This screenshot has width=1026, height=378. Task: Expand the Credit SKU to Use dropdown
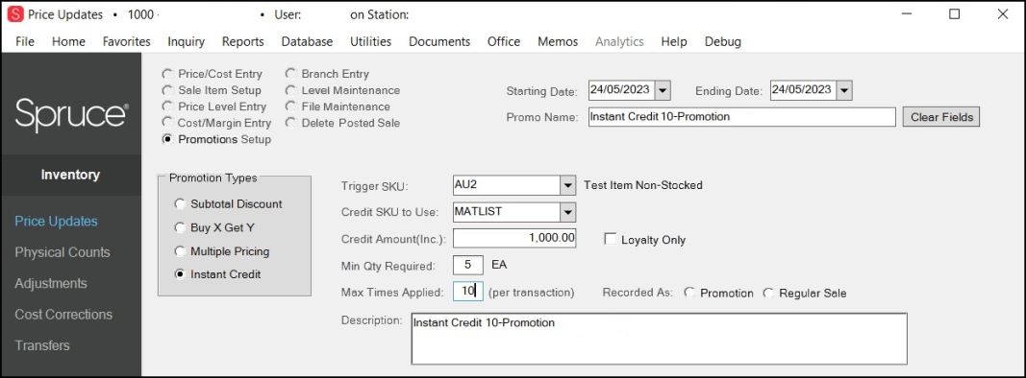click(568, 212)
